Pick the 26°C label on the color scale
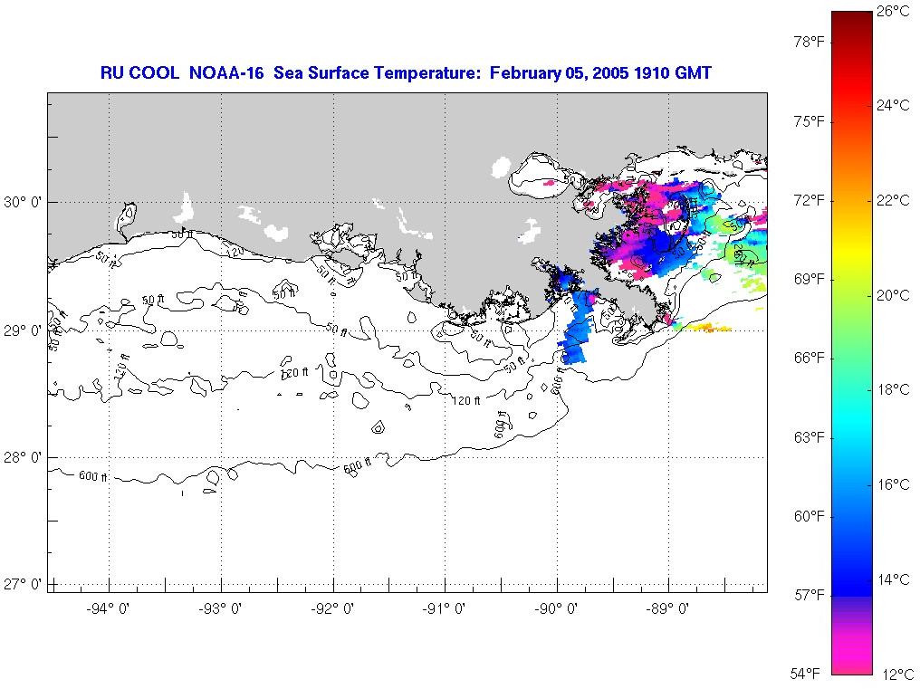 coord(893,11)
